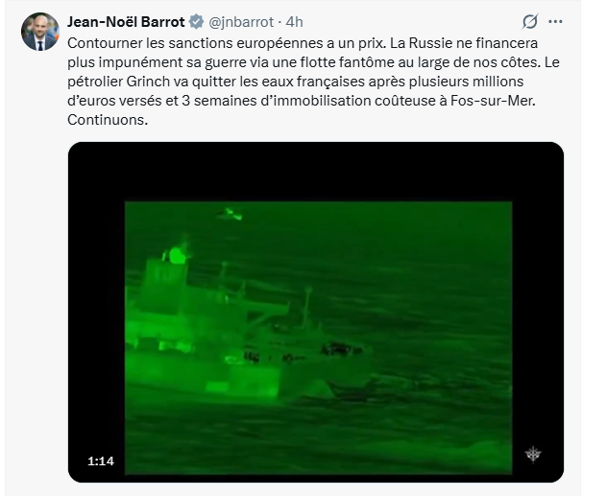Viewport: 607px width, 496px height.
Task: Open the Grok explain-post icon
Action: tap(529, 22)
